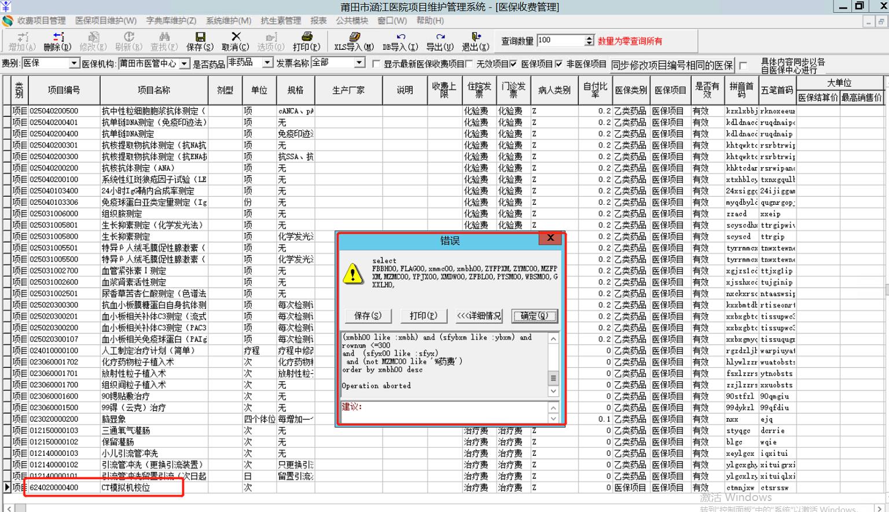Click the 项目名称 column header
The width and height of the screenshot is (889, 512).
tap(154, 90)
